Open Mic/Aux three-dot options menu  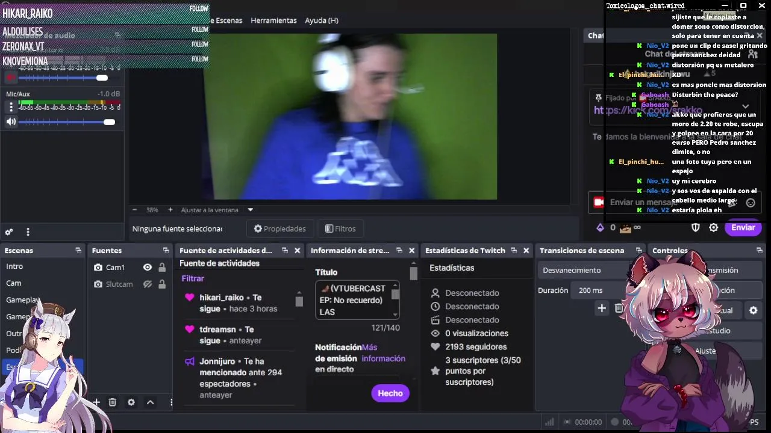point(11,107)
